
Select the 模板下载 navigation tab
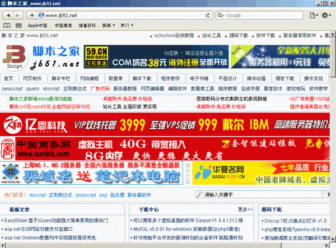(x=284, y=78)
